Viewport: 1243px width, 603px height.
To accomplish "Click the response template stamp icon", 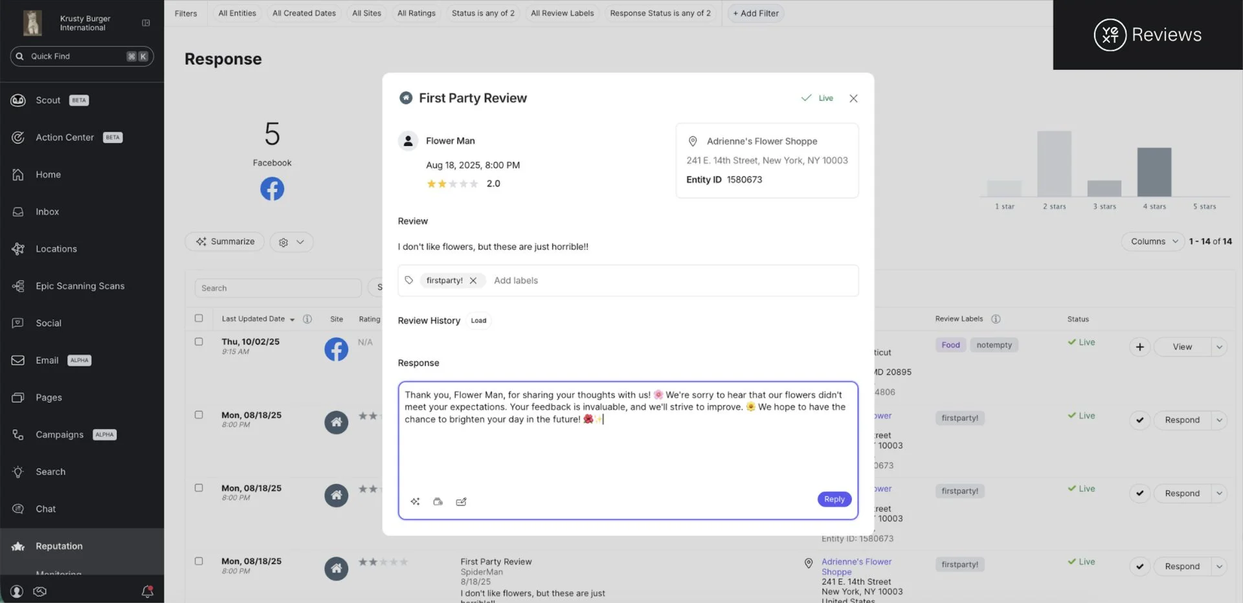I will tap(438, 501).
